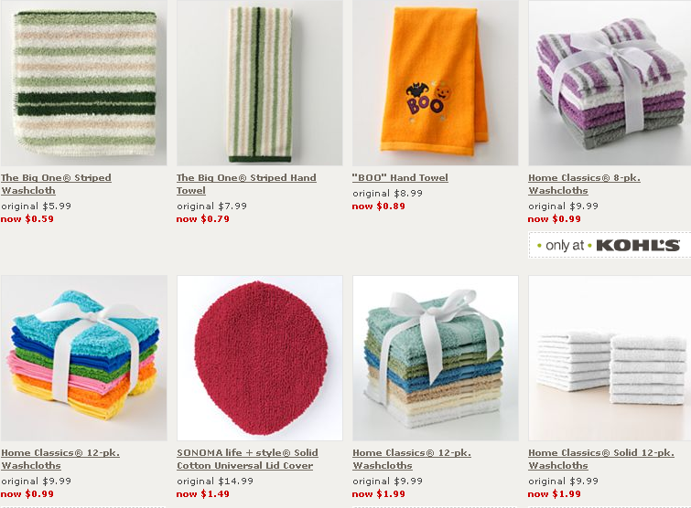Click the now $1.49 sale price
The height and width of the screenshot is (508, 691).
click(202, 494)
